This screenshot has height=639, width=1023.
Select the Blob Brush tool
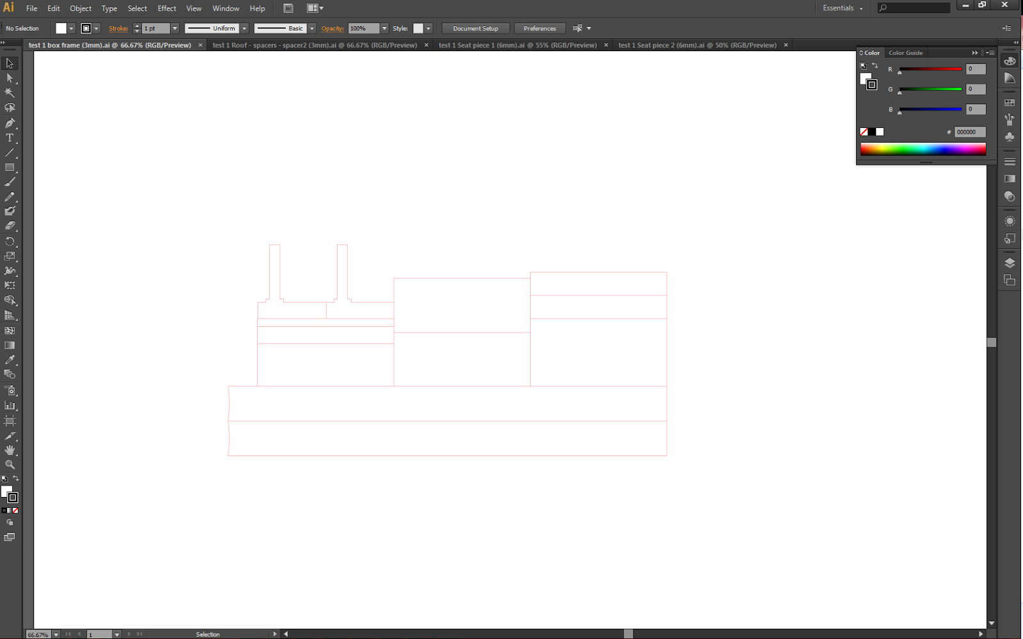10,211
